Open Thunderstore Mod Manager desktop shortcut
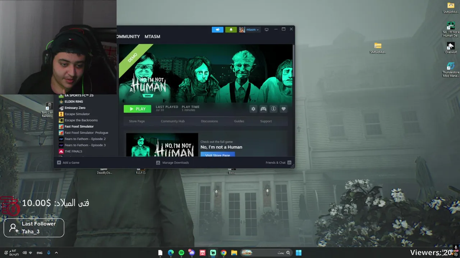 [x=451, y=70]
